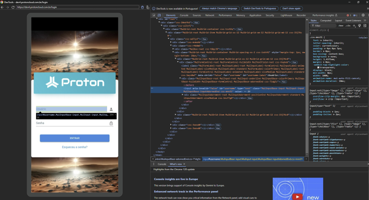The image size is (369, 200).
Task: Click the info icon in language banner
Action: [153, 9]
